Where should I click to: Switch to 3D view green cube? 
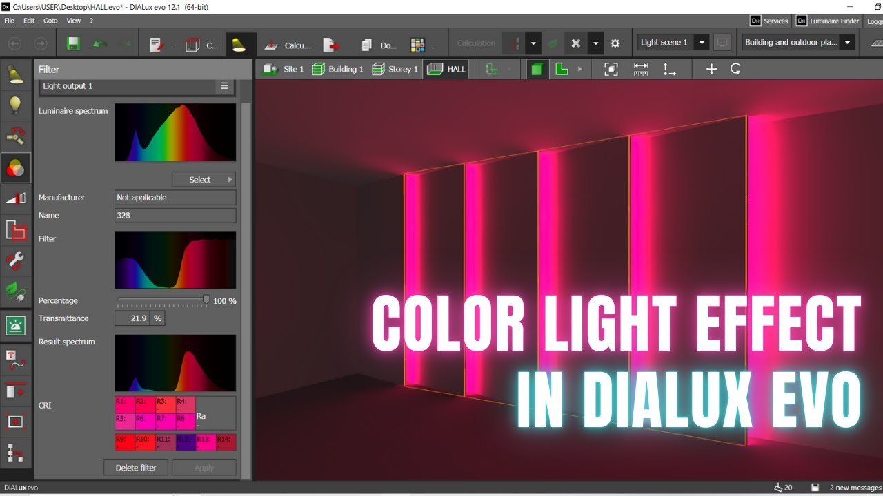point(538,69)
